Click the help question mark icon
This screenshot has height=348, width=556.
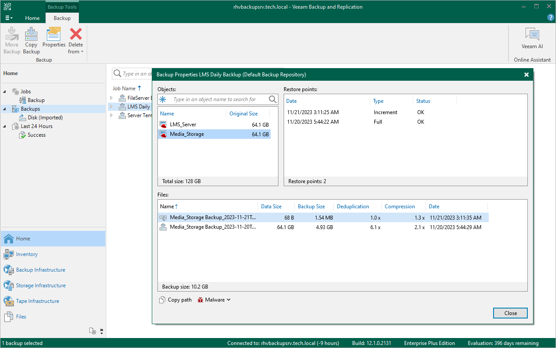(x=551, y=17)
